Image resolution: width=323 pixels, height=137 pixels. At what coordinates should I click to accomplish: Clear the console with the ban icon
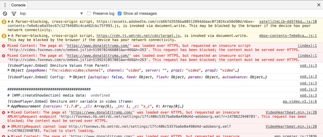pos(5,13)
